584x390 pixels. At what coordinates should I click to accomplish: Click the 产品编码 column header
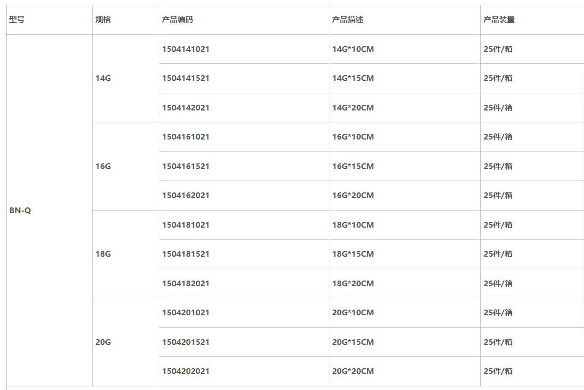point(177,20)
